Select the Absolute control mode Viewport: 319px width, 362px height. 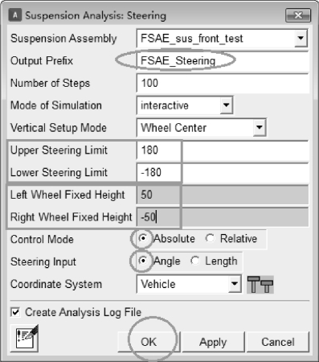143,238
